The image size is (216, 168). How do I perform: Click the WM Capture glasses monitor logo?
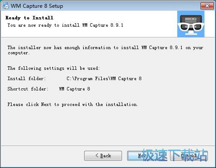191,24
